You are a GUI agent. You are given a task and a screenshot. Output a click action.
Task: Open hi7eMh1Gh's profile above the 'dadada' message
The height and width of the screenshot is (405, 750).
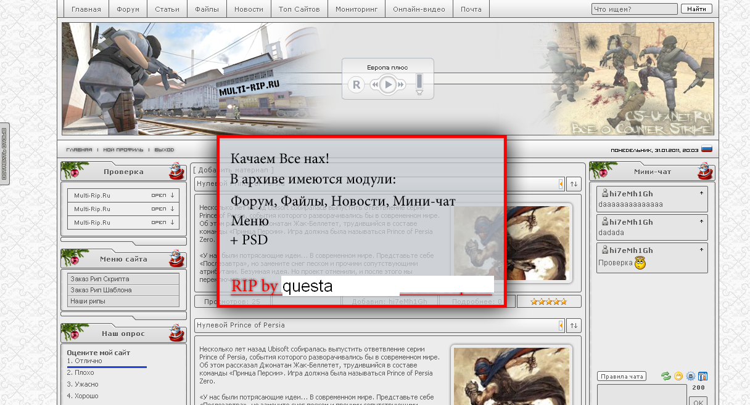pos(631,222)
